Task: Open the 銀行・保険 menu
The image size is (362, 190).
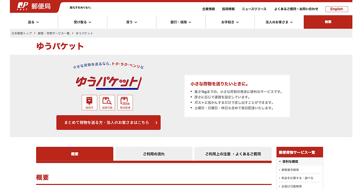Action: point(181,22)
